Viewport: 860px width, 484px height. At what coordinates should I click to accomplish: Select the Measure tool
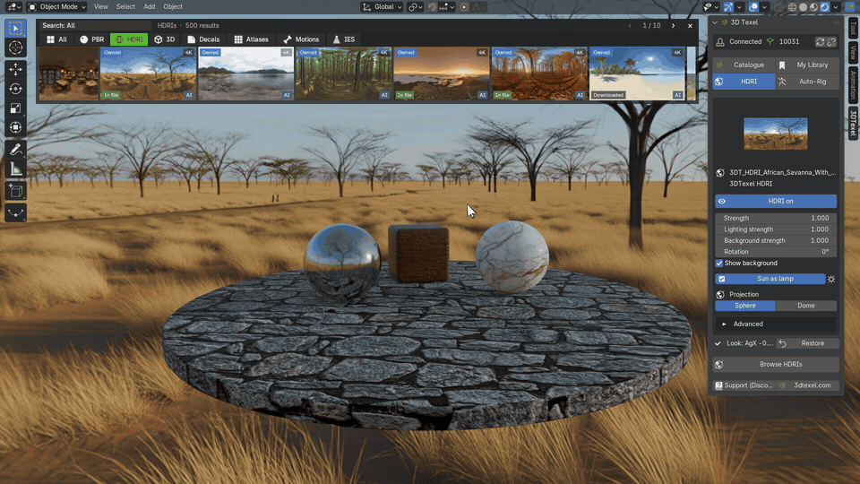click(15, 169)
